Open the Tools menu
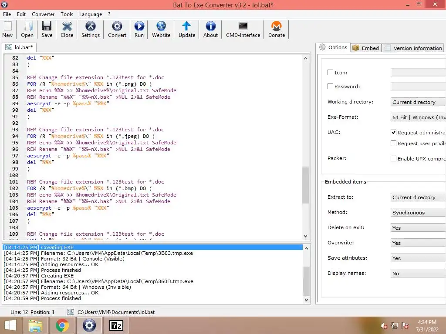 tap(67, 14)
